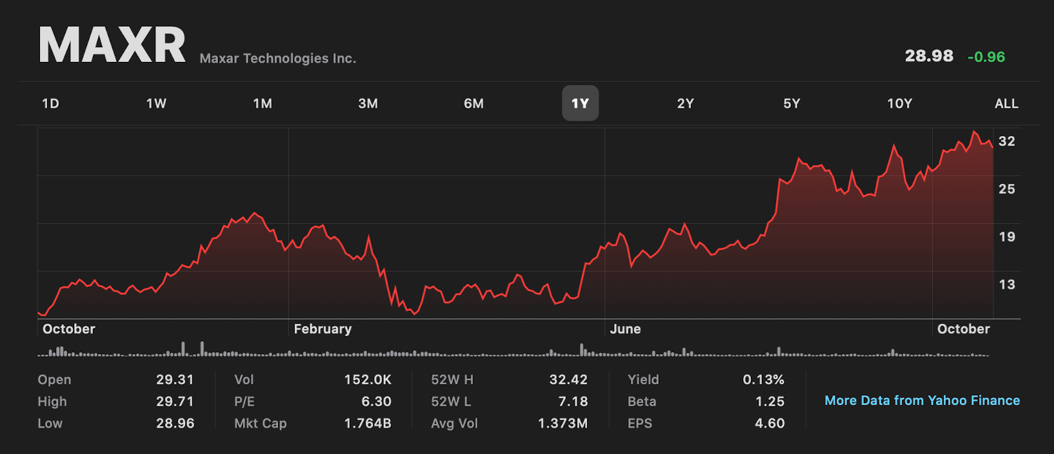Click the Beta value 1.25
The height and width of the screenshot is (454, 1054).
click(770, 402)
